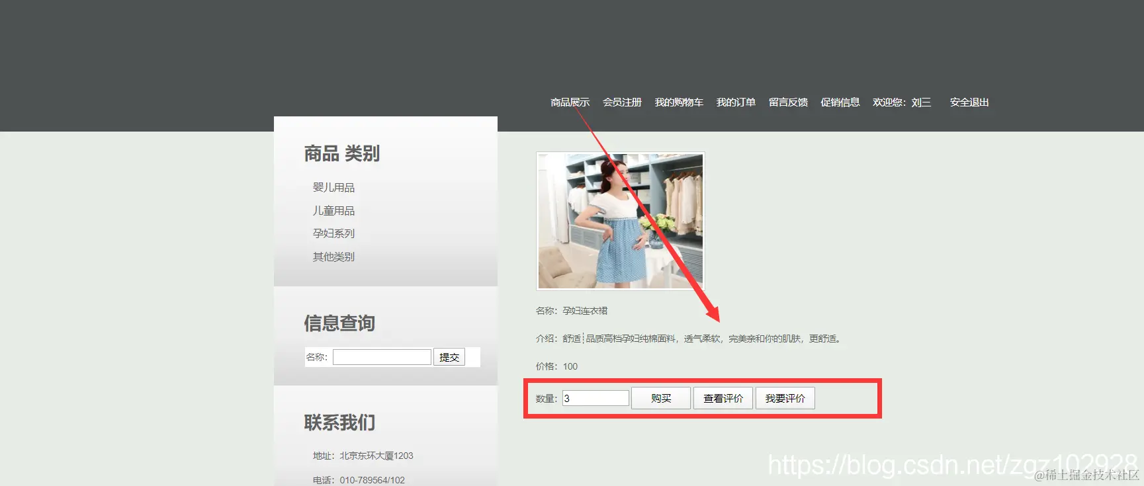Screen dimensions: 1144x486
Task: Go to 会员注册 page
Action: point(622,102)
